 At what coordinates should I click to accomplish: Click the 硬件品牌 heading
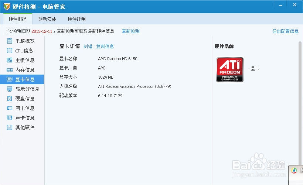[224, 47]
